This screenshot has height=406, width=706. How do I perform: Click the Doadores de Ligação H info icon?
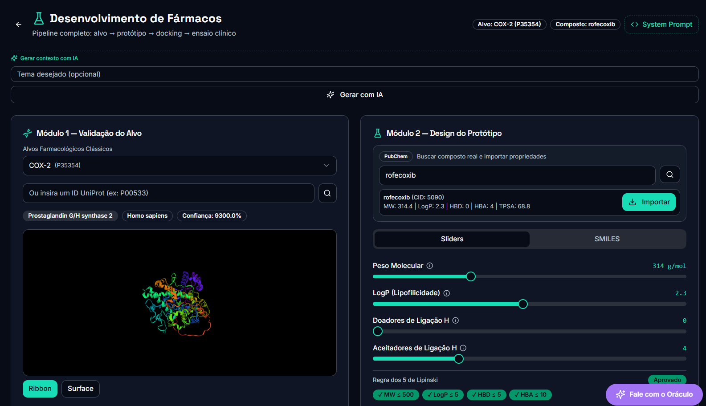tap(456, 321)
